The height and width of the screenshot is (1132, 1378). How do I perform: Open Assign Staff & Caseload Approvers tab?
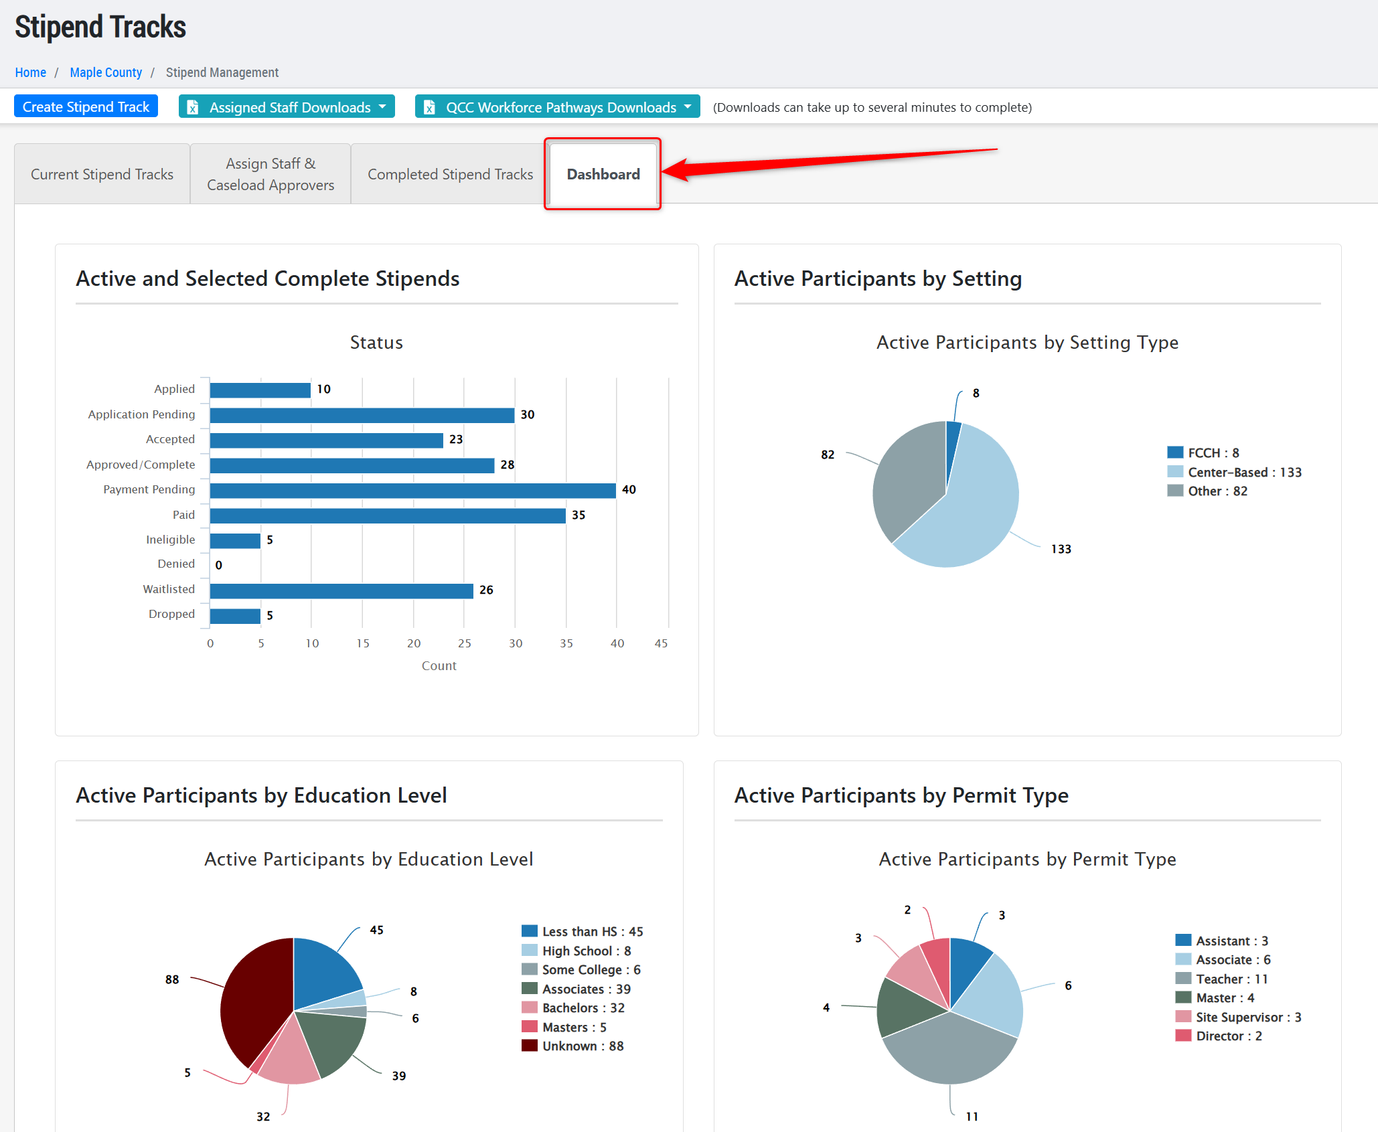pos(271,174)
